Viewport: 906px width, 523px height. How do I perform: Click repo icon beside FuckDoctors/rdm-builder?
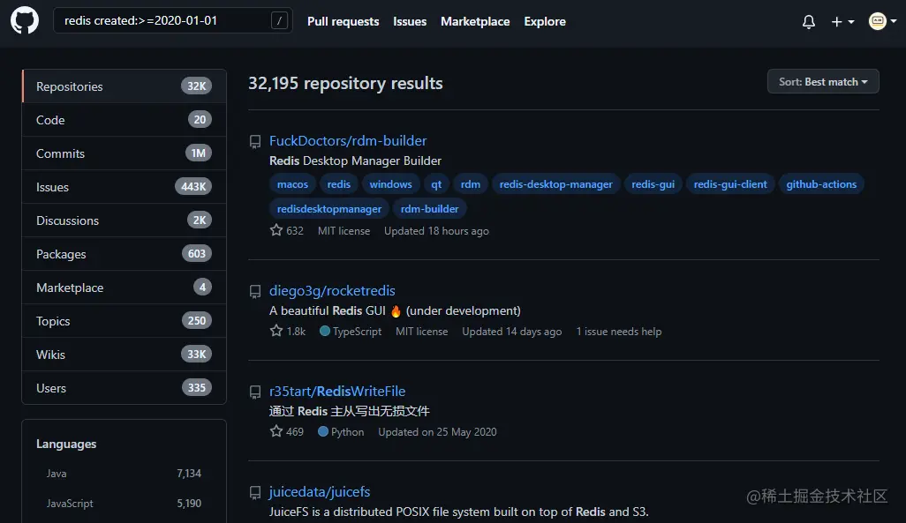click(x=255, y=141)
